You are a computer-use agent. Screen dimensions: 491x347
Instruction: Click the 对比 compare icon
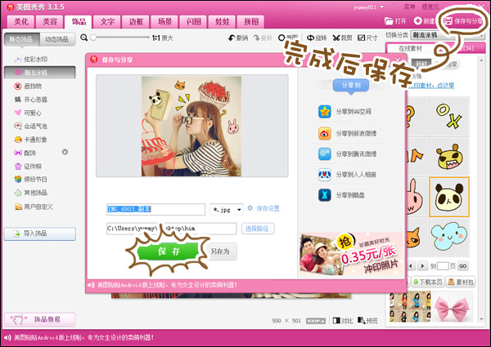coord(336,320)
